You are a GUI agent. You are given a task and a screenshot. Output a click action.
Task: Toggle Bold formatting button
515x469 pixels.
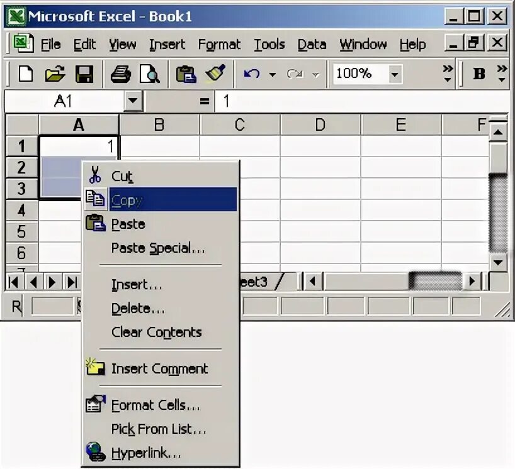pyautogui.click(x=479, y=74)
